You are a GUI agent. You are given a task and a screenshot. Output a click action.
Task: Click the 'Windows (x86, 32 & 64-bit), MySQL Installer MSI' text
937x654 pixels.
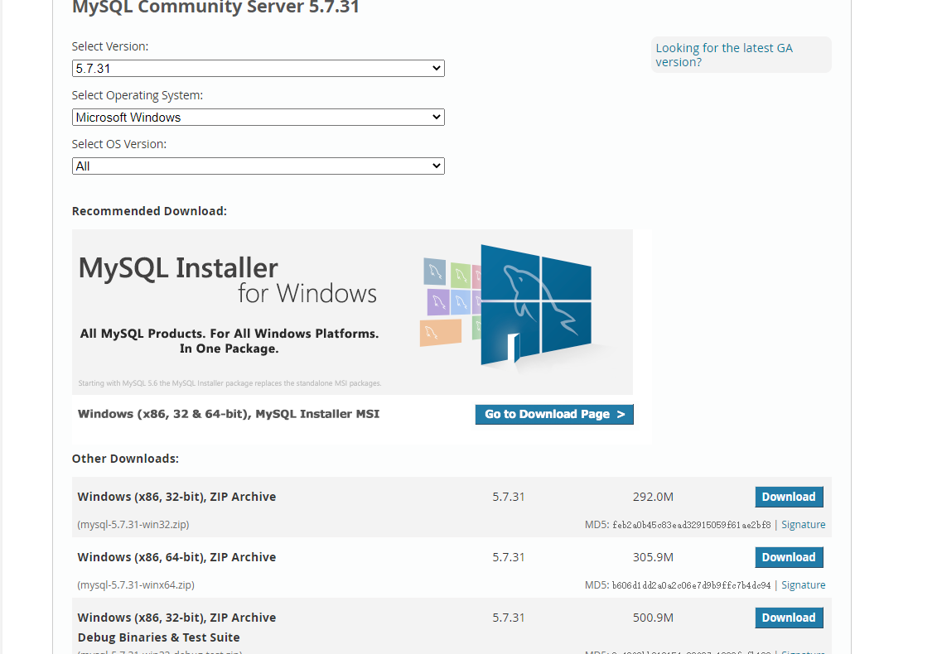point(229,414)
